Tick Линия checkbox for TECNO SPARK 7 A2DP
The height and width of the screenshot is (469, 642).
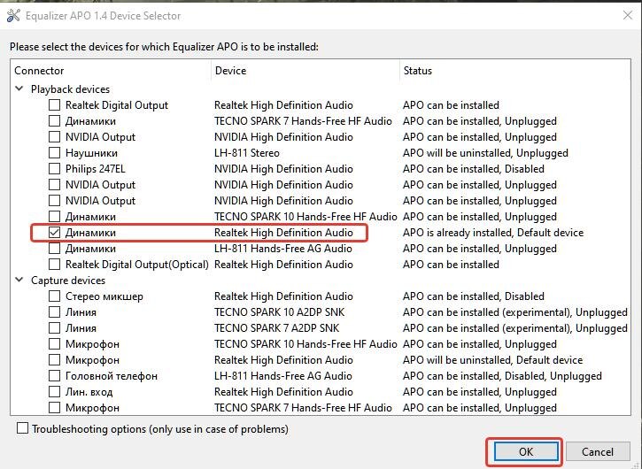[x=54, y=327]
